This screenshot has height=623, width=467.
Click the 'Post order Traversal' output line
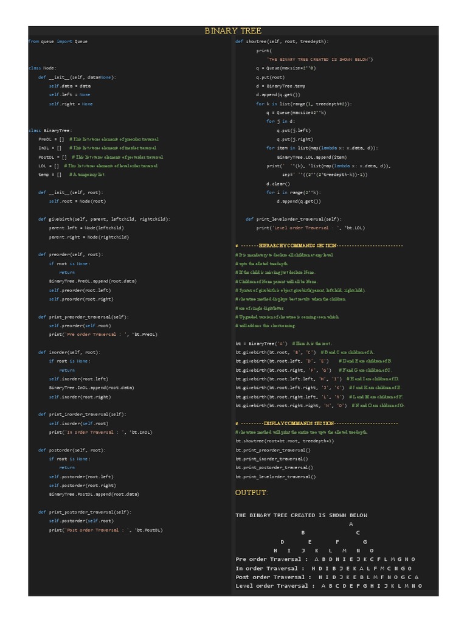click(x=327, y=577)
